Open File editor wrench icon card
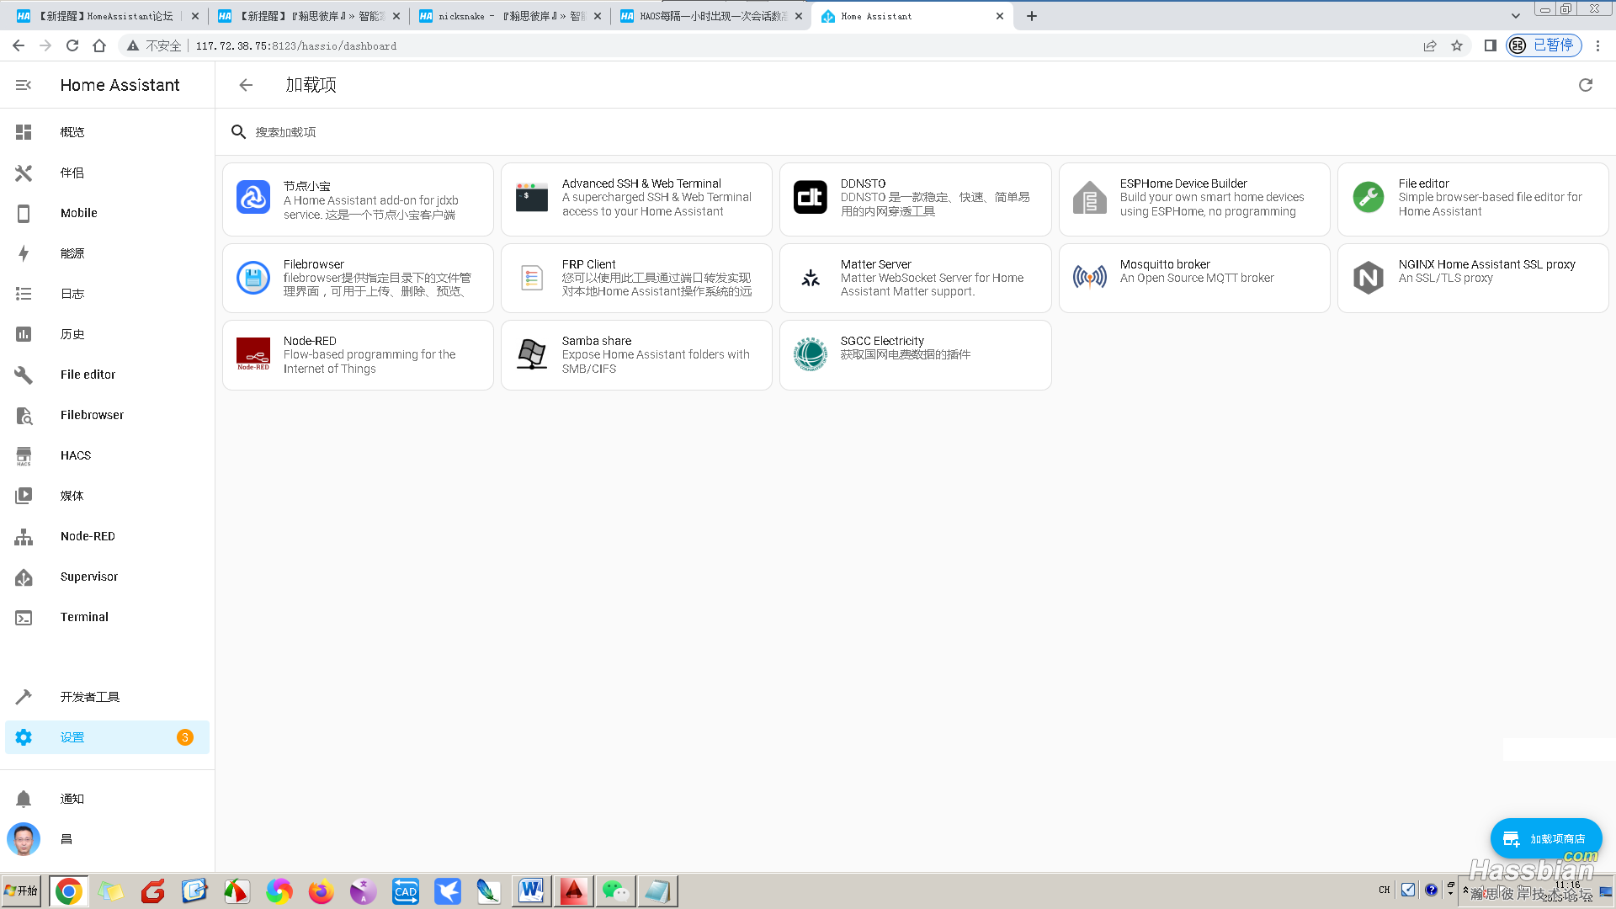The height and width of the screenshot is (909, 1616). pos(1369,198)
